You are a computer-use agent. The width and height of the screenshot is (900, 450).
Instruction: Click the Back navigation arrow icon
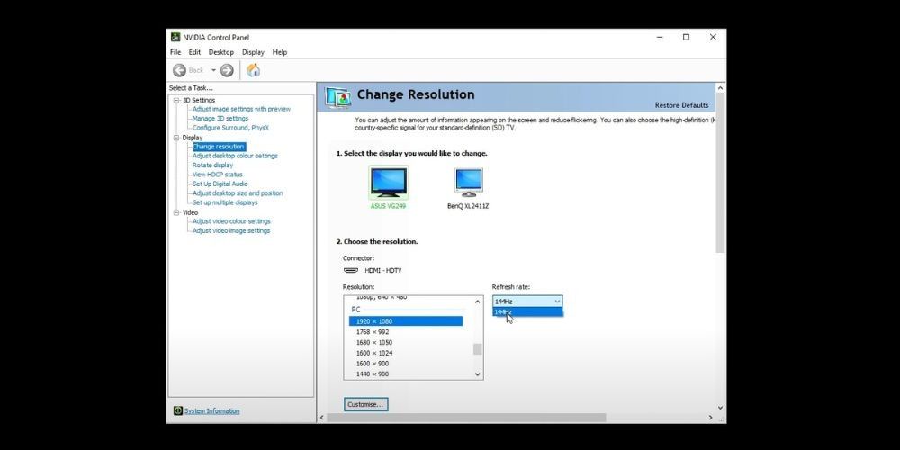180,70
